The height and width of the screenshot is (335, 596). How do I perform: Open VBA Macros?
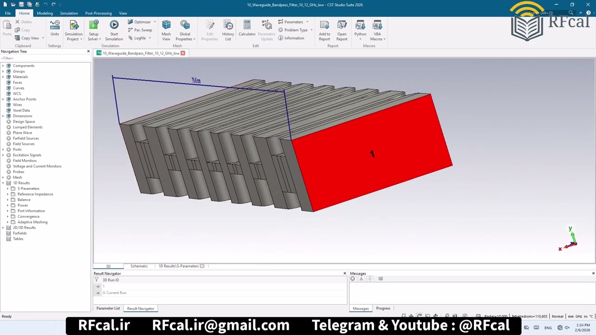[377, 30]
